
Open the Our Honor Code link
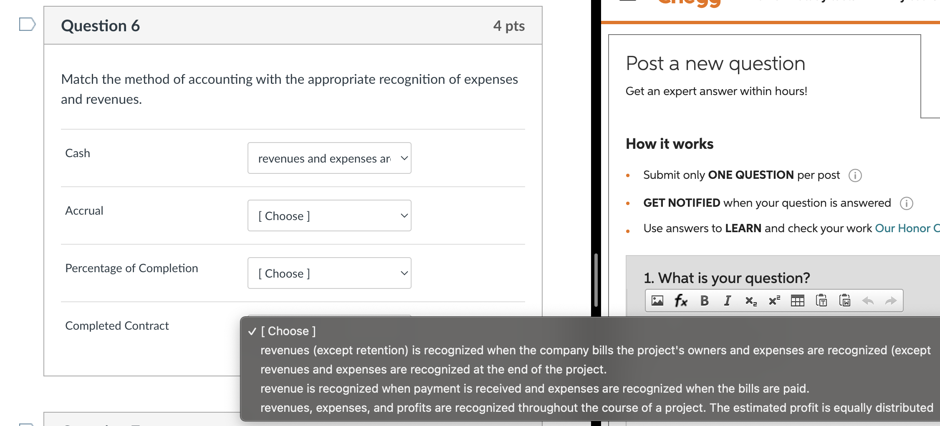pos(907,228)
